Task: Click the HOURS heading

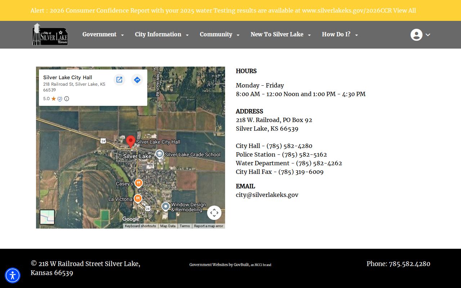Action: (x=246, y=71)
